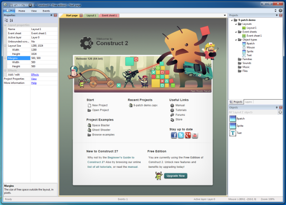Open the Store useful link

click(176, 120)
